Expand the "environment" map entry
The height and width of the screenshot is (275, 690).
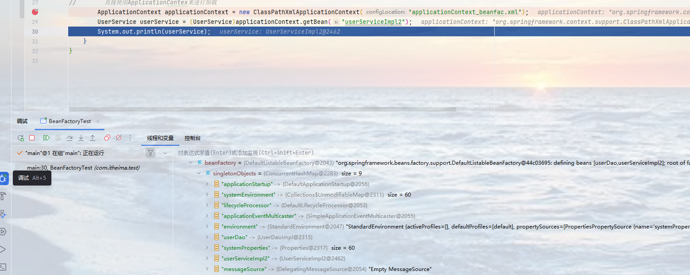(x=207, y=227)
